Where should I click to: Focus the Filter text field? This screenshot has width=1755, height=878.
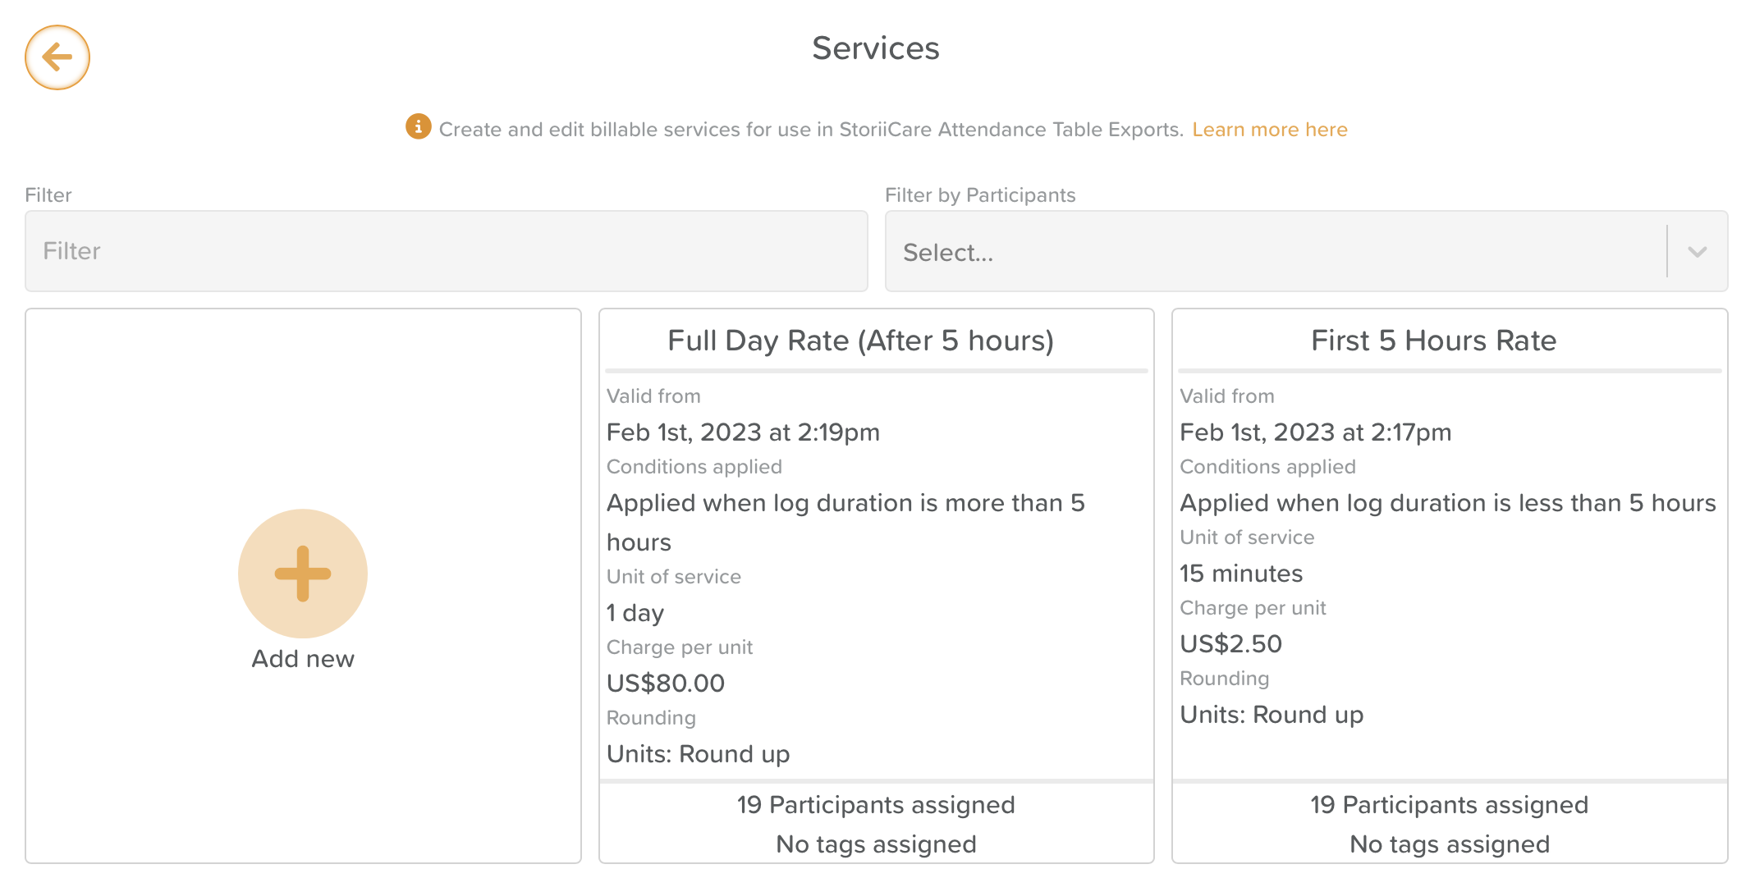[x=447, y=251]
